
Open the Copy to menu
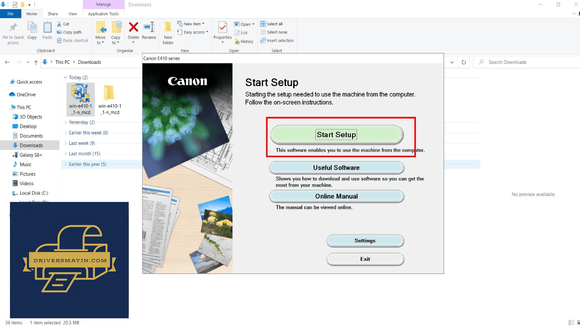click(116, 34)
